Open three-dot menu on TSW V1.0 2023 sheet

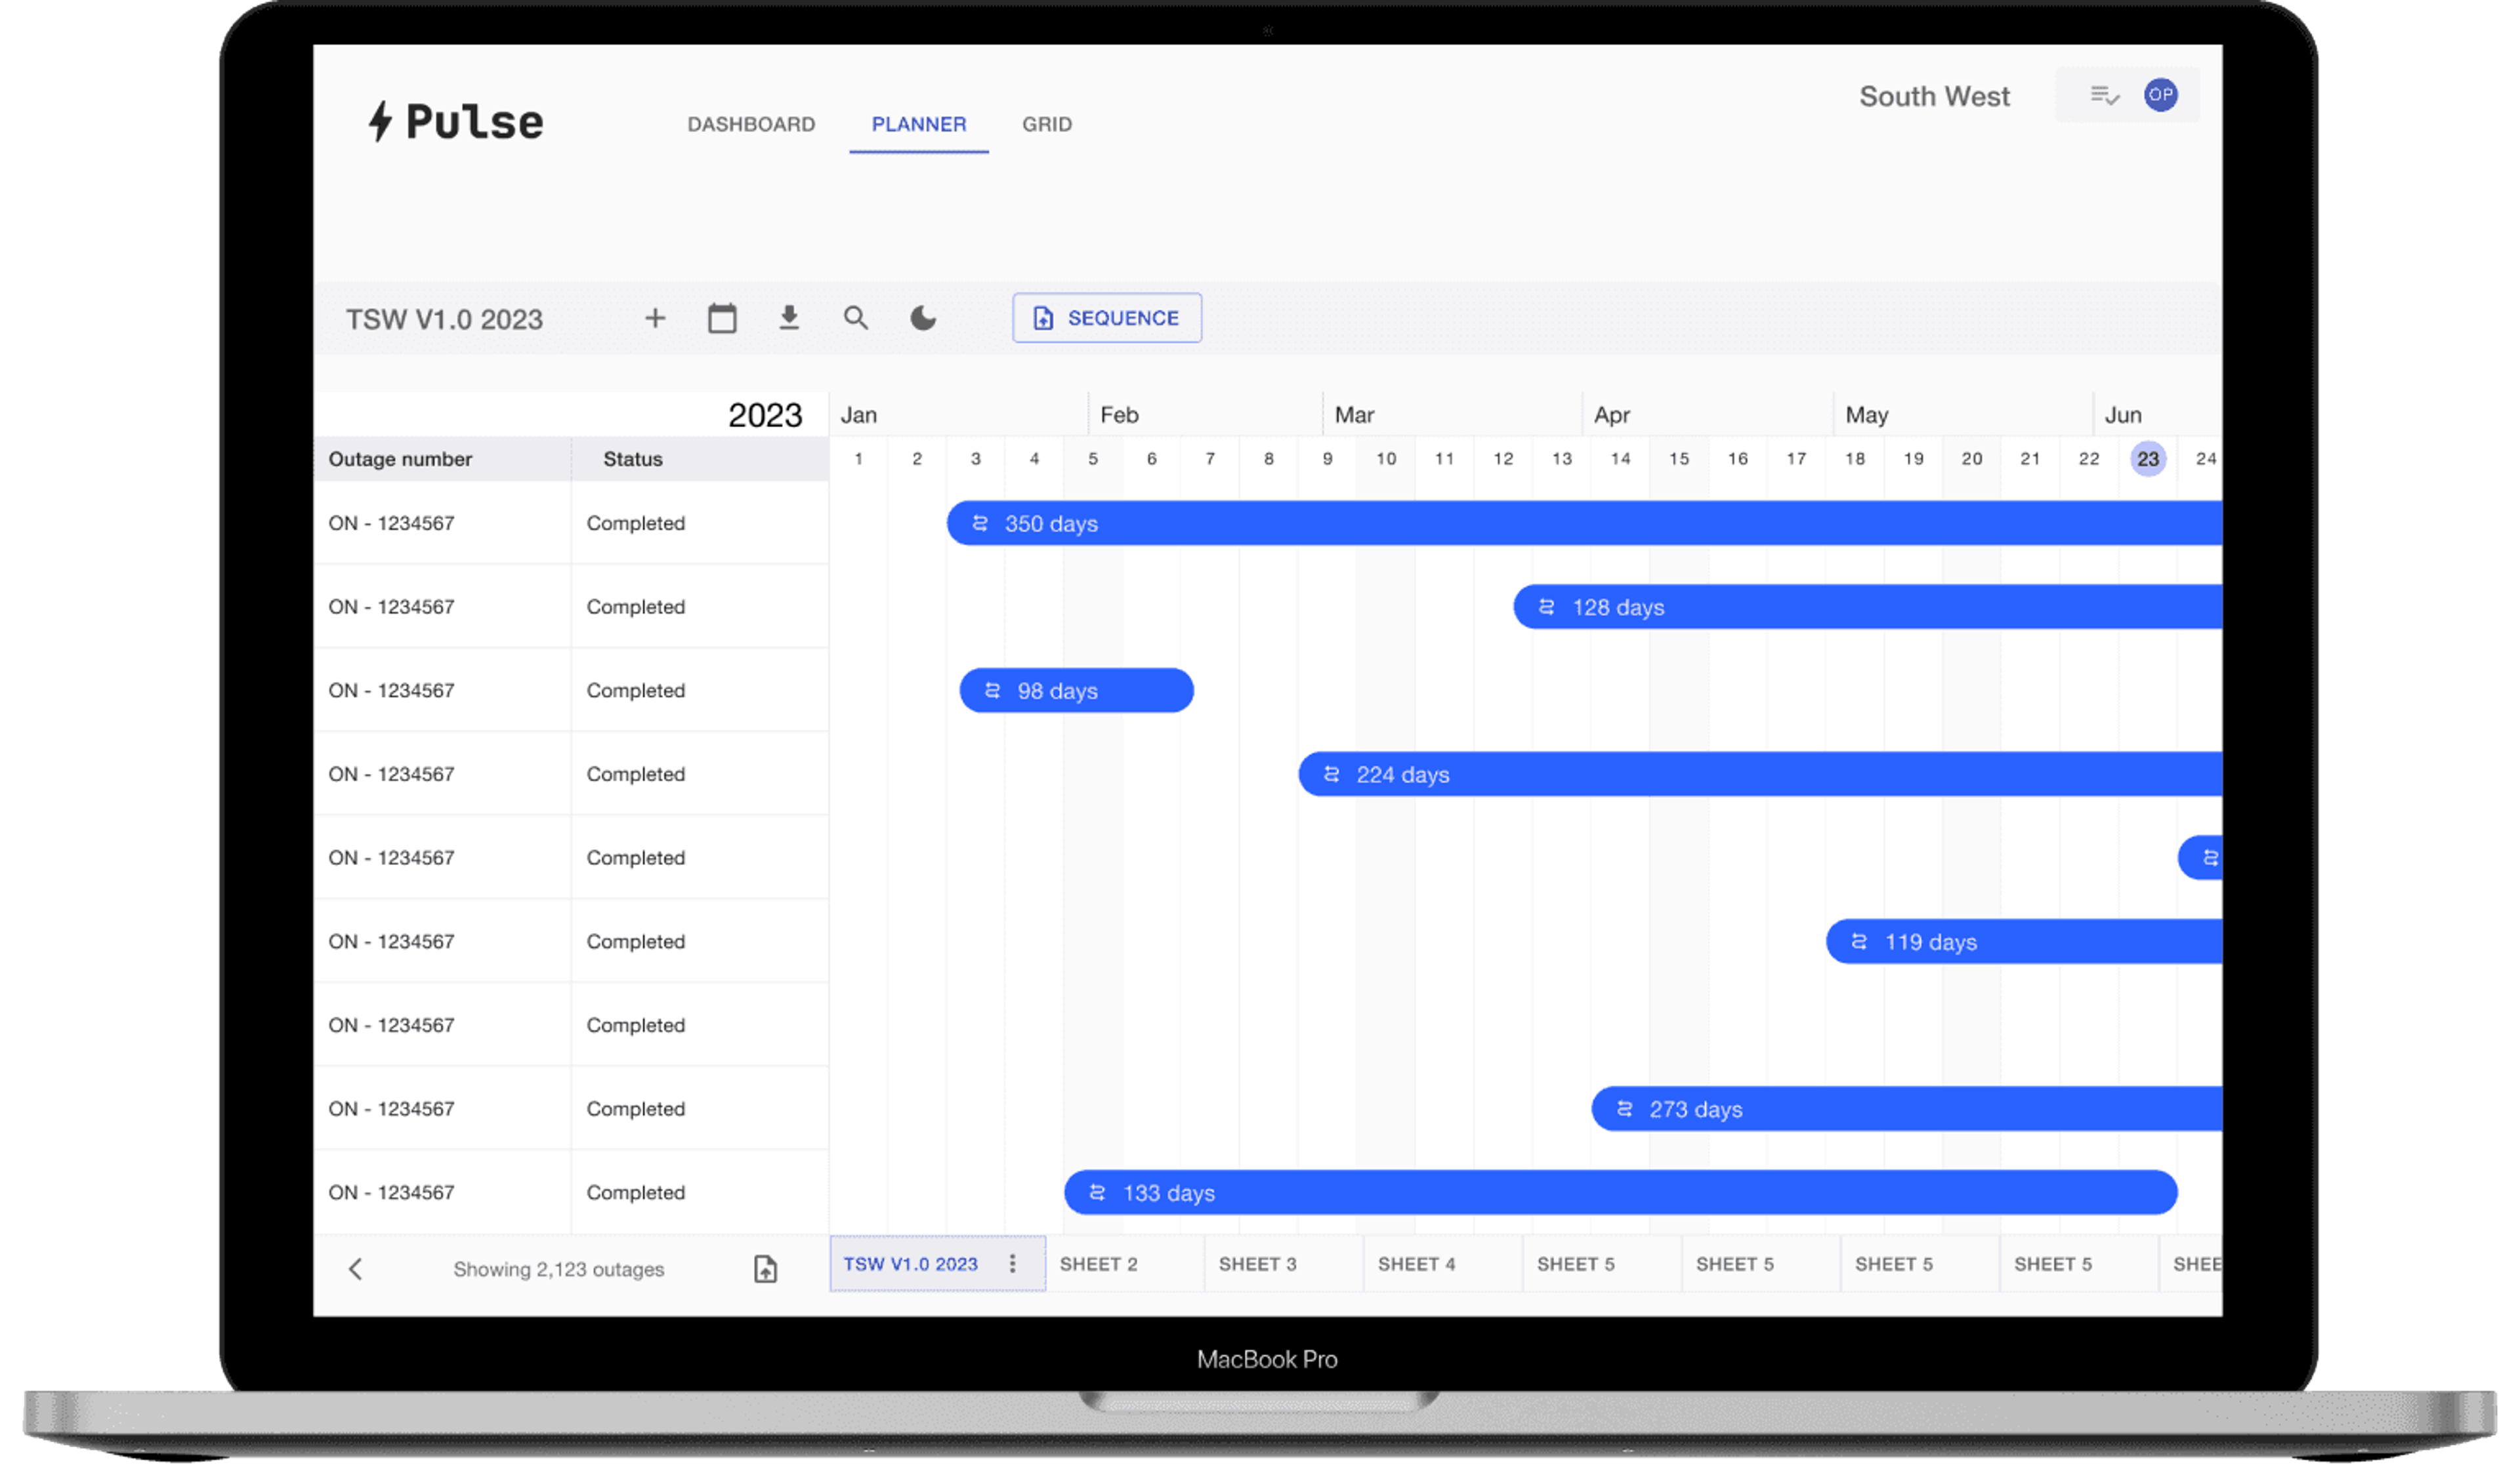[1012, 1264]
